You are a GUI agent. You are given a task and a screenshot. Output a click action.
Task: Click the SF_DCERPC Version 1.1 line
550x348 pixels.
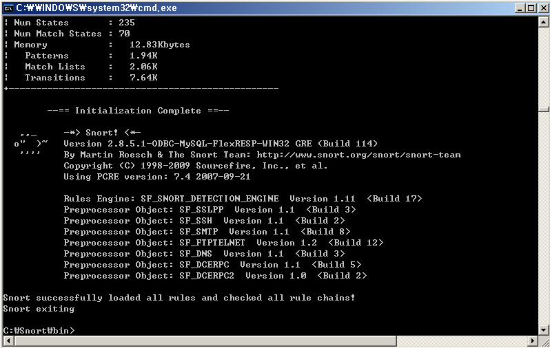[212, 265]
